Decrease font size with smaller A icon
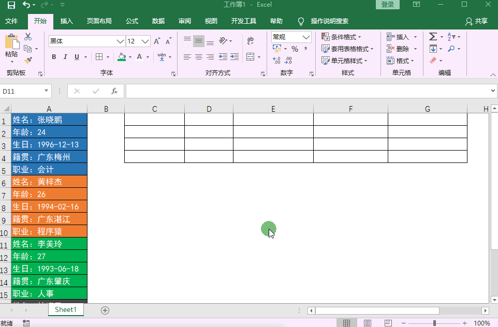Screen dimensions: 498x327 pos(168,41)
